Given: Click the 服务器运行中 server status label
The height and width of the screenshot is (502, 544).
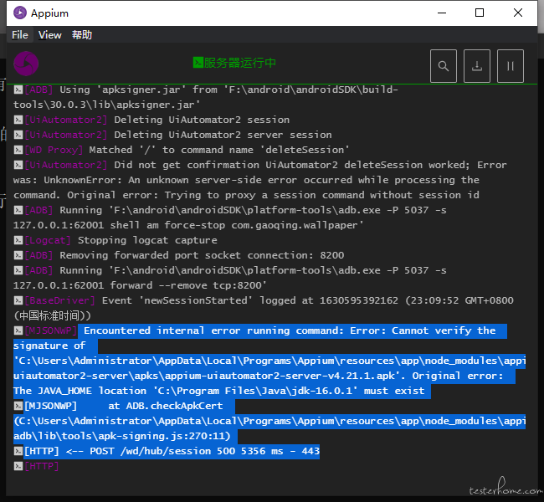Looking at the screenshot, I should pyautogui.click(x=234, y=63).
